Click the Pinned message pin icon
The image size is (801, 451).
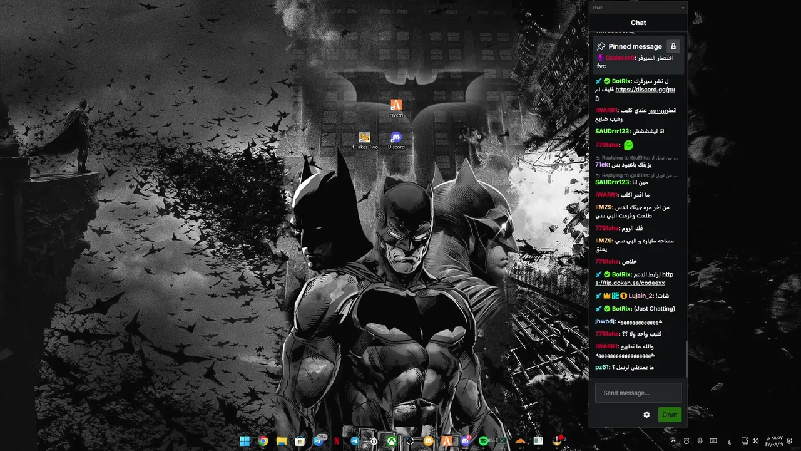(601, 46)
